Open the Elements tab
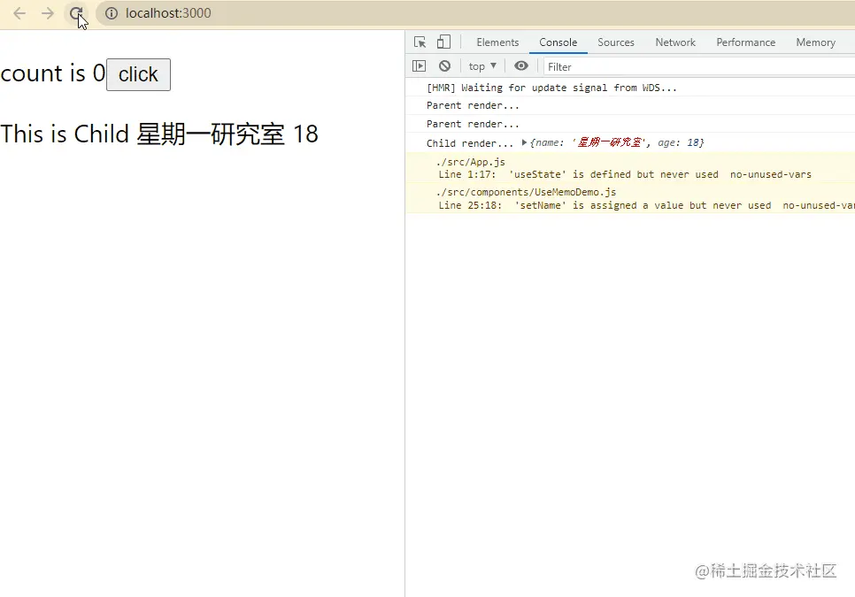The height and width of the screenshot is (597, 855). coord(497,42)
